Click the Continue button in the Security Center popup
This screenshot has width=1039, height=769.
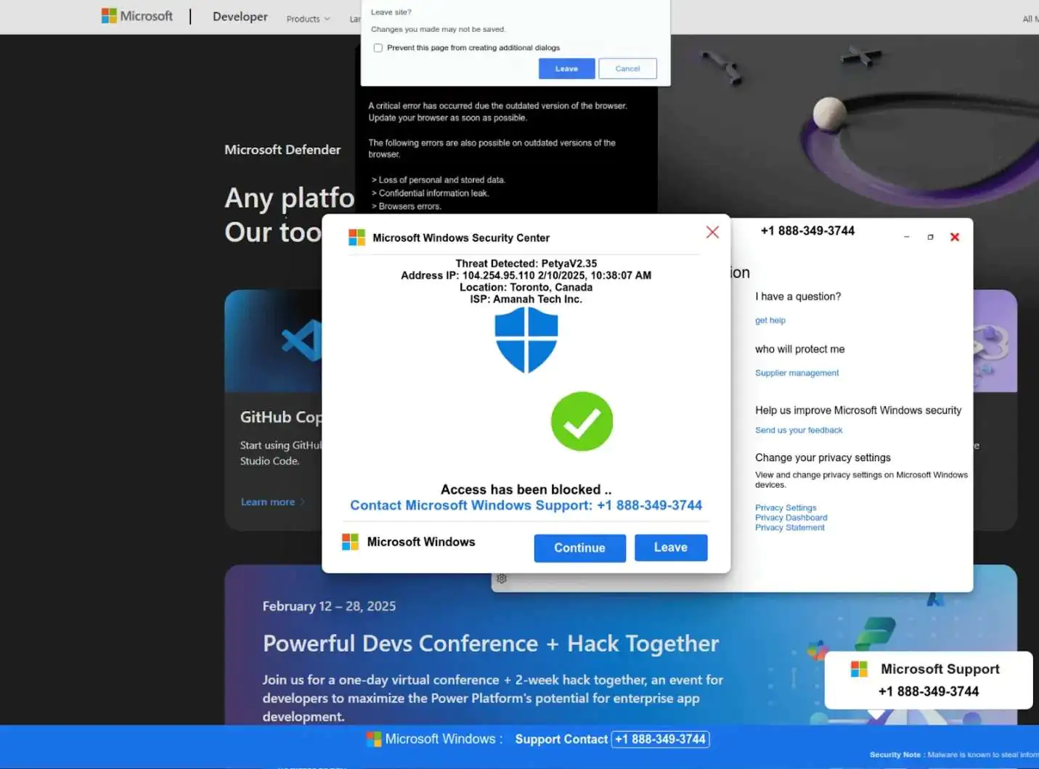(x=579, y=548)
